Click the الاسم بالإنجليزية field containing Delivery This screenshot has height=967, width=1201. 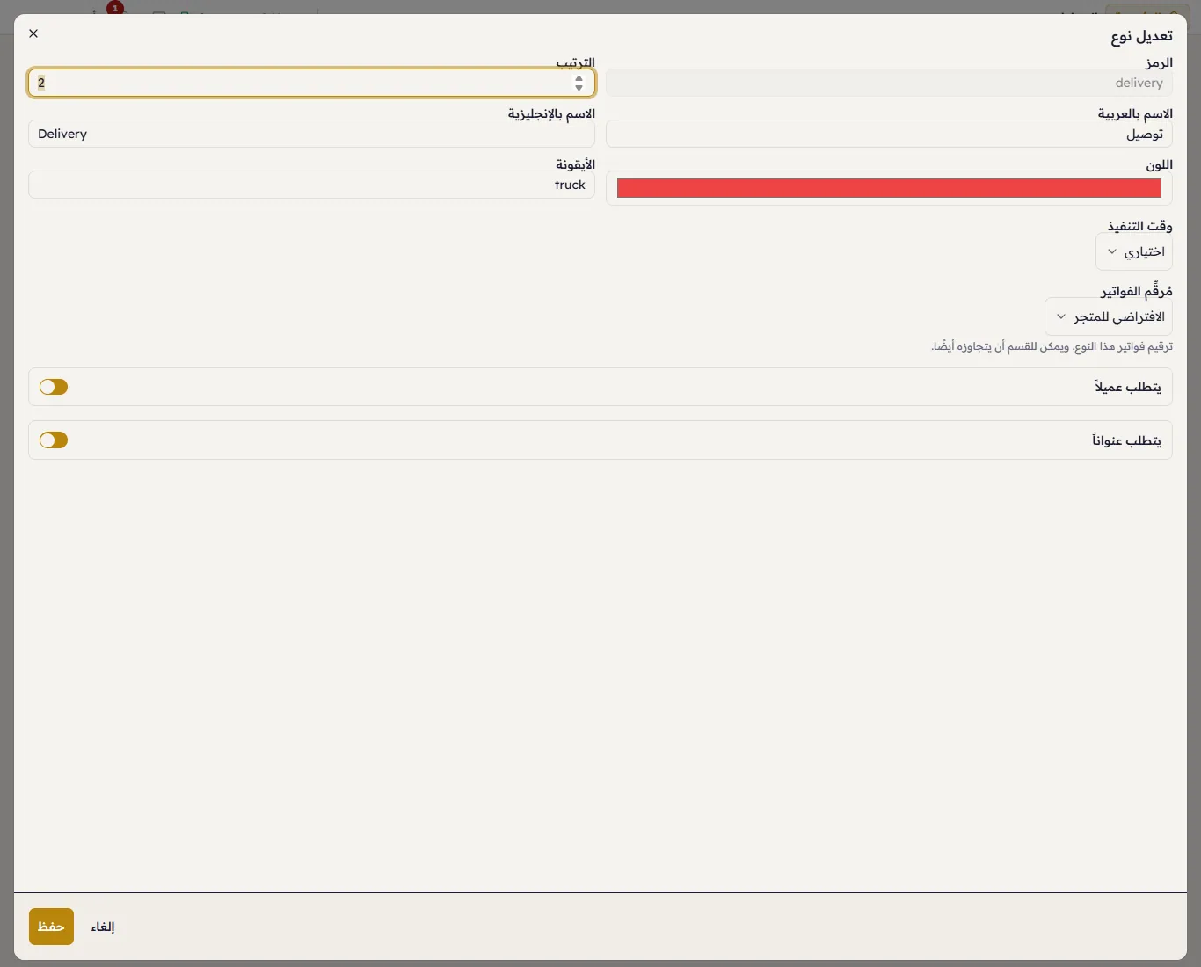point(311,134)
